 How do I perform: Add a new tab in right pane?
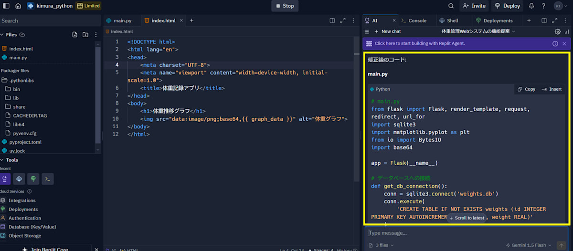pos(529,21)
